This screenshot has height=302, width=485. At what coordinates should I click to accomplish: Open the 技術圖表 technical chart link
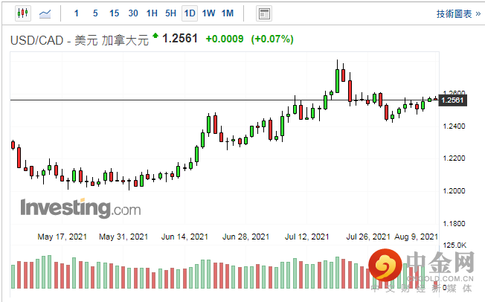click(458, 14)
